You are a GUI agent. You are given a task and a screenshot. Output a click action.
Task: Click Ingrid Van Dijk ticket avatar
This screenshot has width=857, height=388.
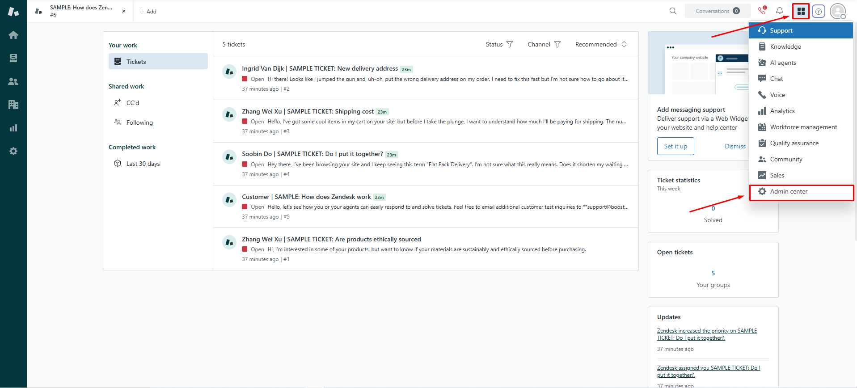coord(229,71)
